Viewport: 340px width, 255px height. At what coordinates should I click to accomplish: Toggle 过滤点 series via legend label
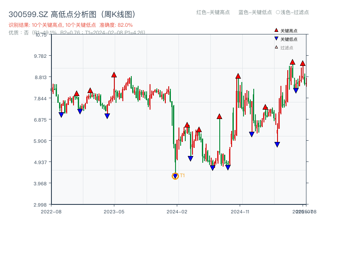[x=287, y=48]
